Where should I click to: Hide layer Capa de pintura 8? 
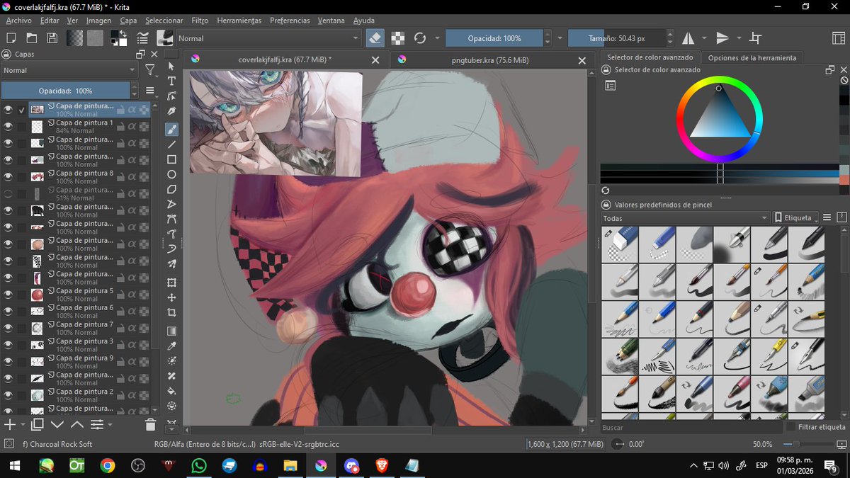tap(8, 176)
